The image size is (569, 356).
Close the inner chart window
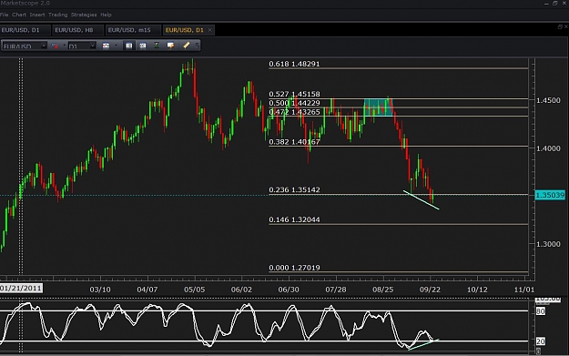566,26
